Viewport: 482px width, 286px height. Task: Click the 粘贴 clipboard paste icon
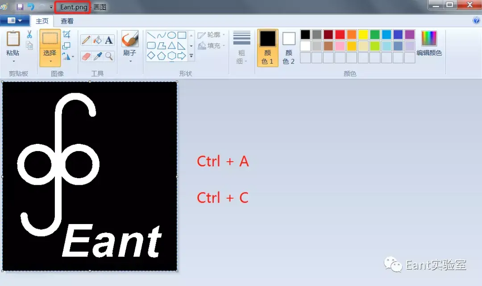(x=13, y=39)
